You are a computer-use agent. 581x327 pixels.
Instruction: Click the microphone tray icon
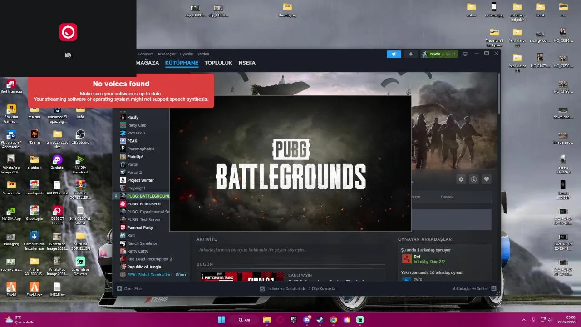(533, 320)
